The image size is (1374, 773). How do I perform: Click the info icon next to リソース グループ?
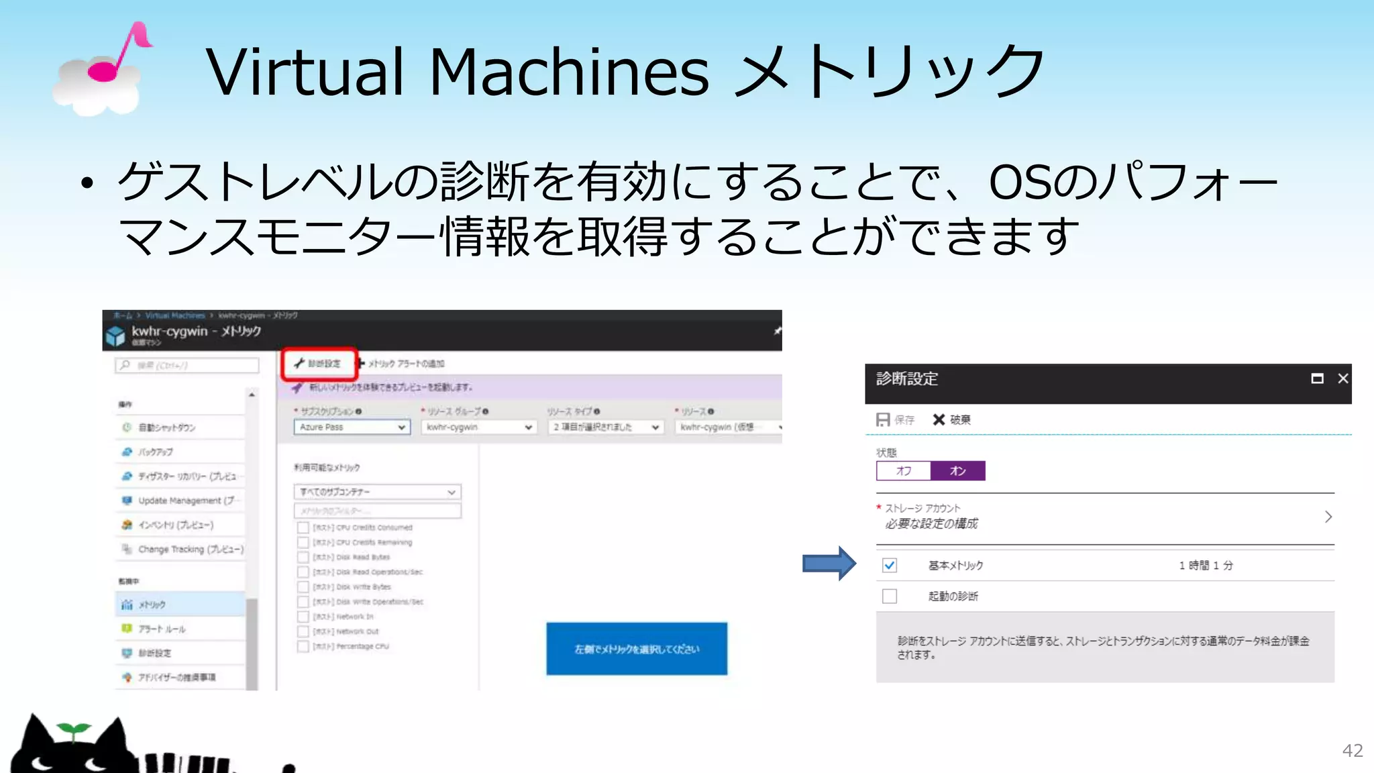tap(485, 411)
